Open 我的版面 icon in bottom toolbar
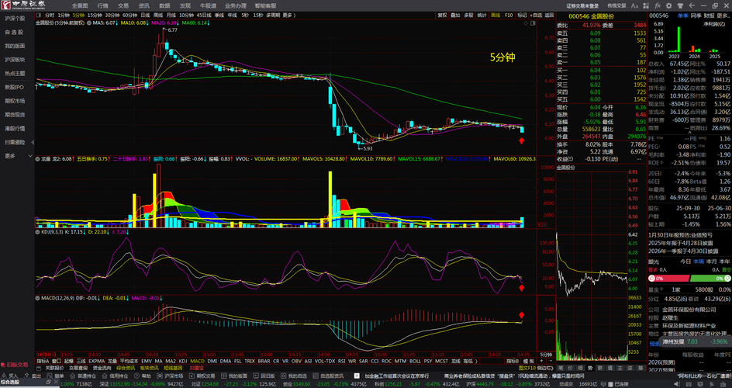Image resolution: width=732 pixels, height=388 pixels. point(223,376)
